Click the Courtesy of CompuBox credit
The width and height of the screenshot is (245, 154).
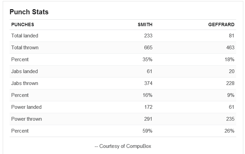(123, 146)
